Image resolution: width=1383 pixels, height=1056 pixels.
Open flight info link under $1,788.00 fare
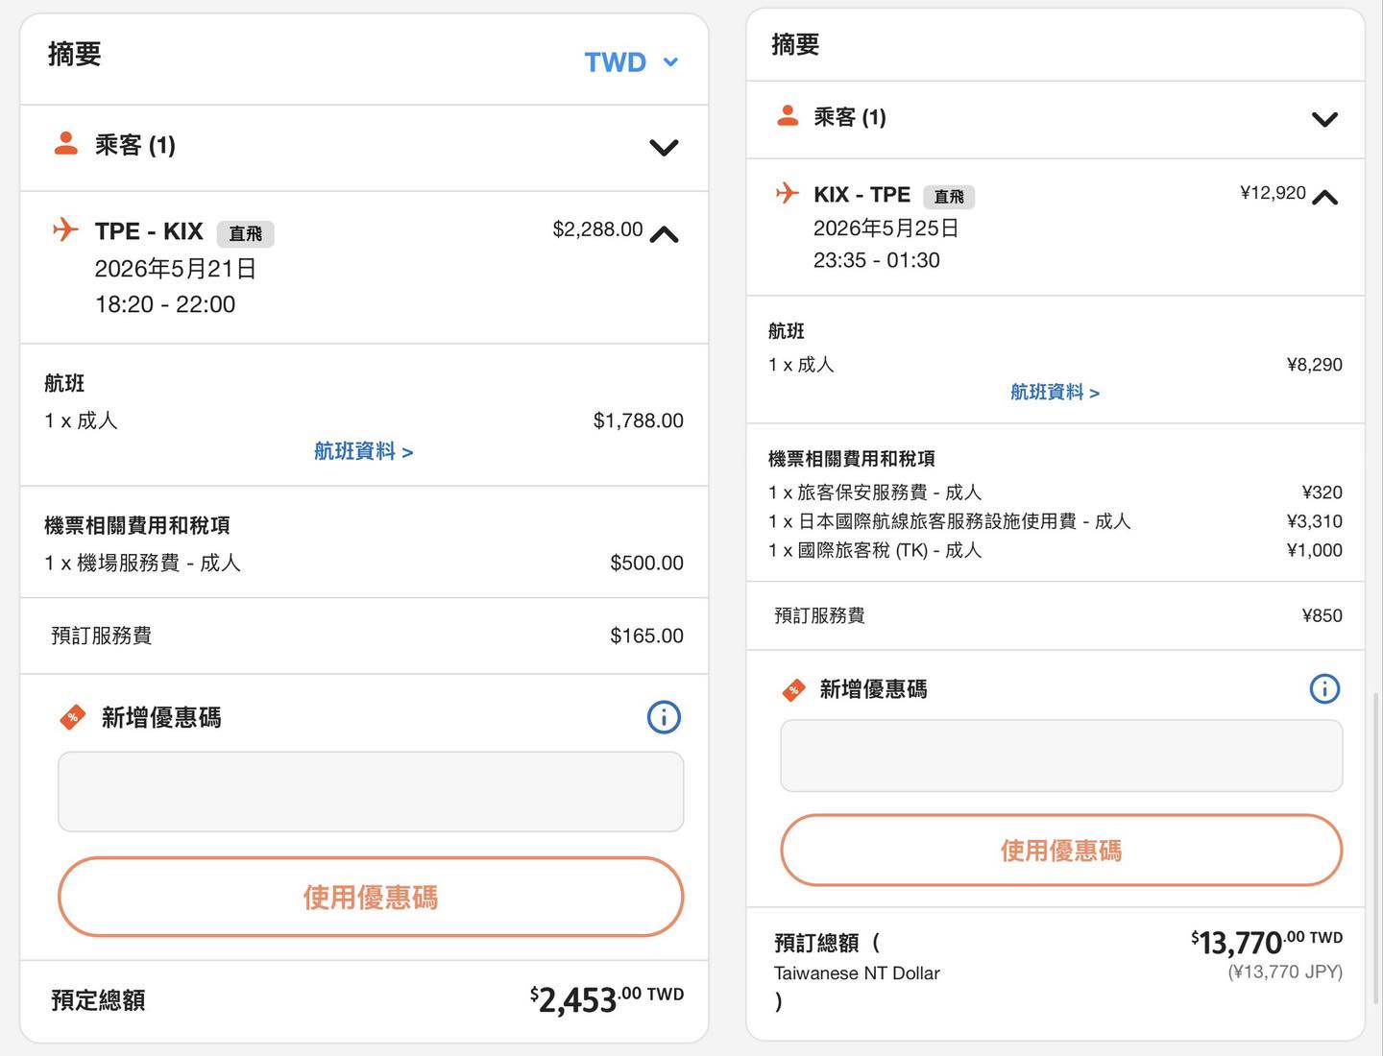(x=363, y=451)
